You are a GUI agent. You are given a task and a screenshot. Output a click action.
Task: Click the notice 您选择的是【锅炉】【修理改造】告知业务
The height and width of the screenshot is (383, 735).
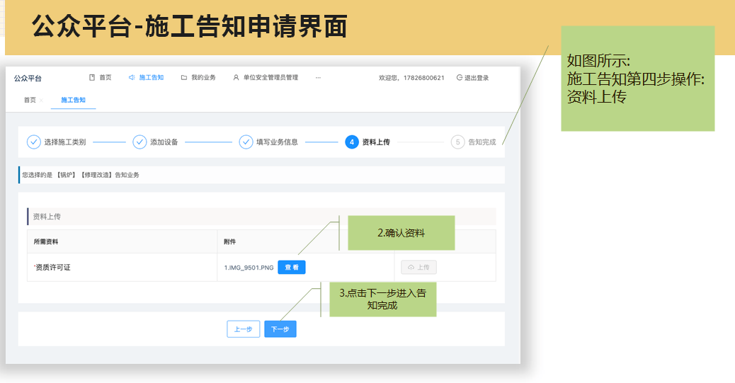tap(81, 175)
